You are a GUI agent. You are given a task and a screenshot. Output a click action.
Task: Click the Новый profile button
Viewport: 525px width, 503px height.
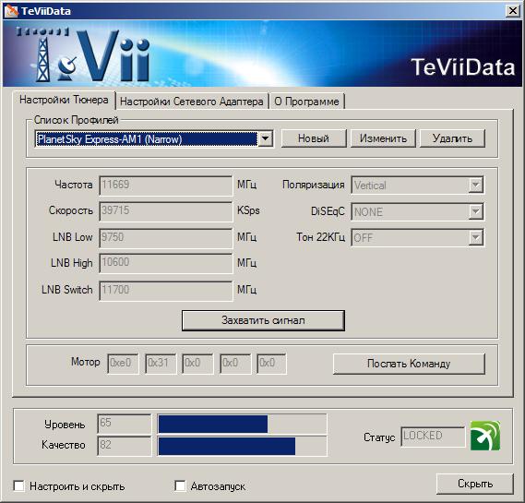tap(314, 138)
